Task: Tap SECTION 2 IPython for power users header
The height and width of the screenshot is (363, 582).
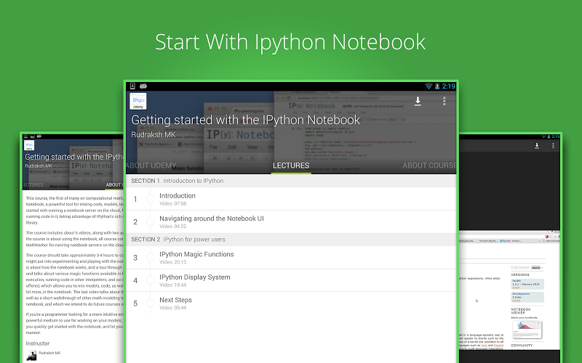Action: (x=291, y=240)
